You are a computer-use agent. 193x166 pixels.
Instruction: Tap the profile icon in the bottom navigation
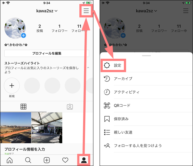point(84,160)
